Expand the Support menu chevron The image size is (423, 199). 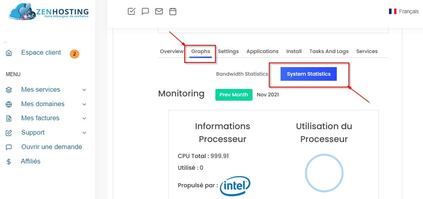tap(84, 133)
